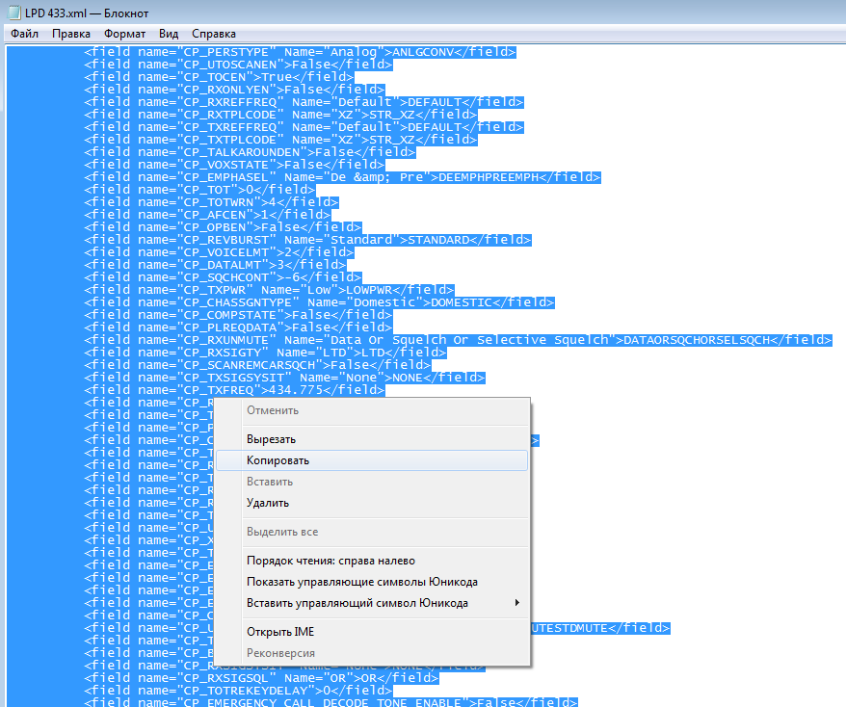
Task: Choose Вырезать in the context menu
Action: point(372,439)
